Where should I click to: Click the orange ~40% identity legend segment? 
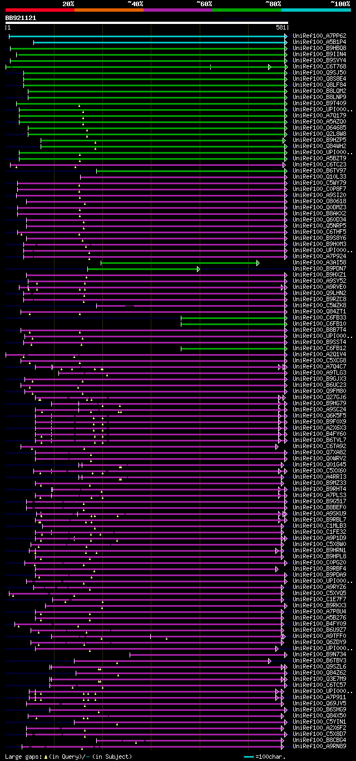[109, 9]
